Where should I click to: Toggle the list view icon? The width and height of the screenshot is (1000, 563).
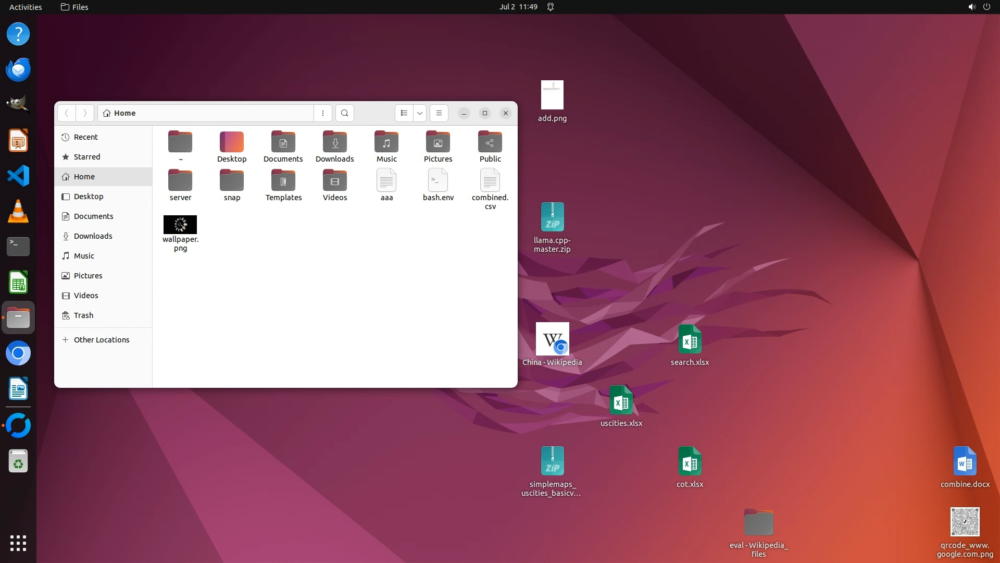(x=404, y=113)
